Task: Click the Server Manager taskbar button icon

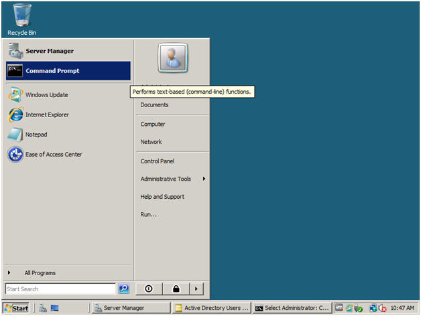Action: [98, 308]
